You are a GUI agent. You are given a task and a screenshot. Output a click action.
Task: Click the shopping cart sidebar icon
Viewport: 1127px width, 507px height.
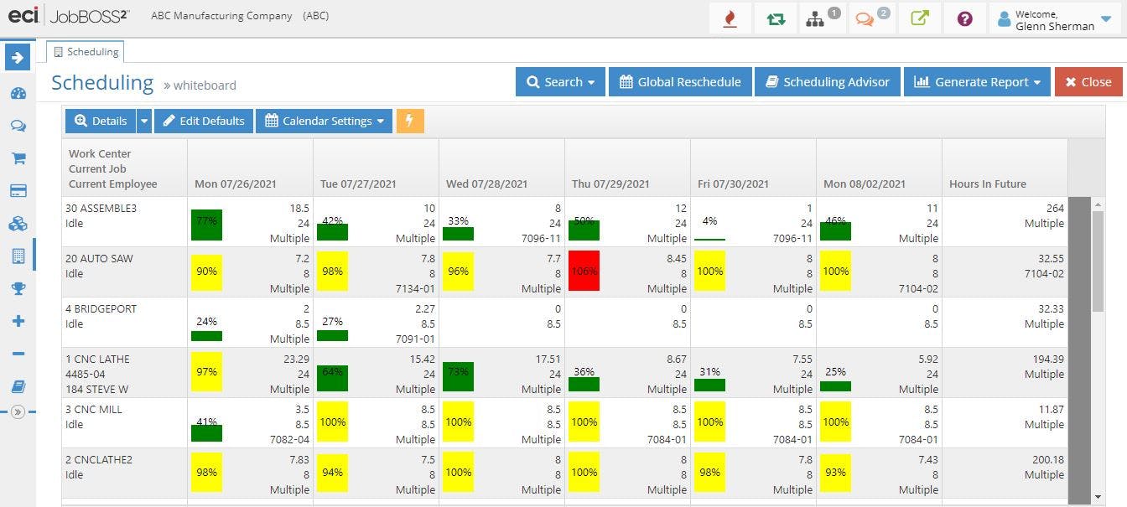[x=18, y=158]
